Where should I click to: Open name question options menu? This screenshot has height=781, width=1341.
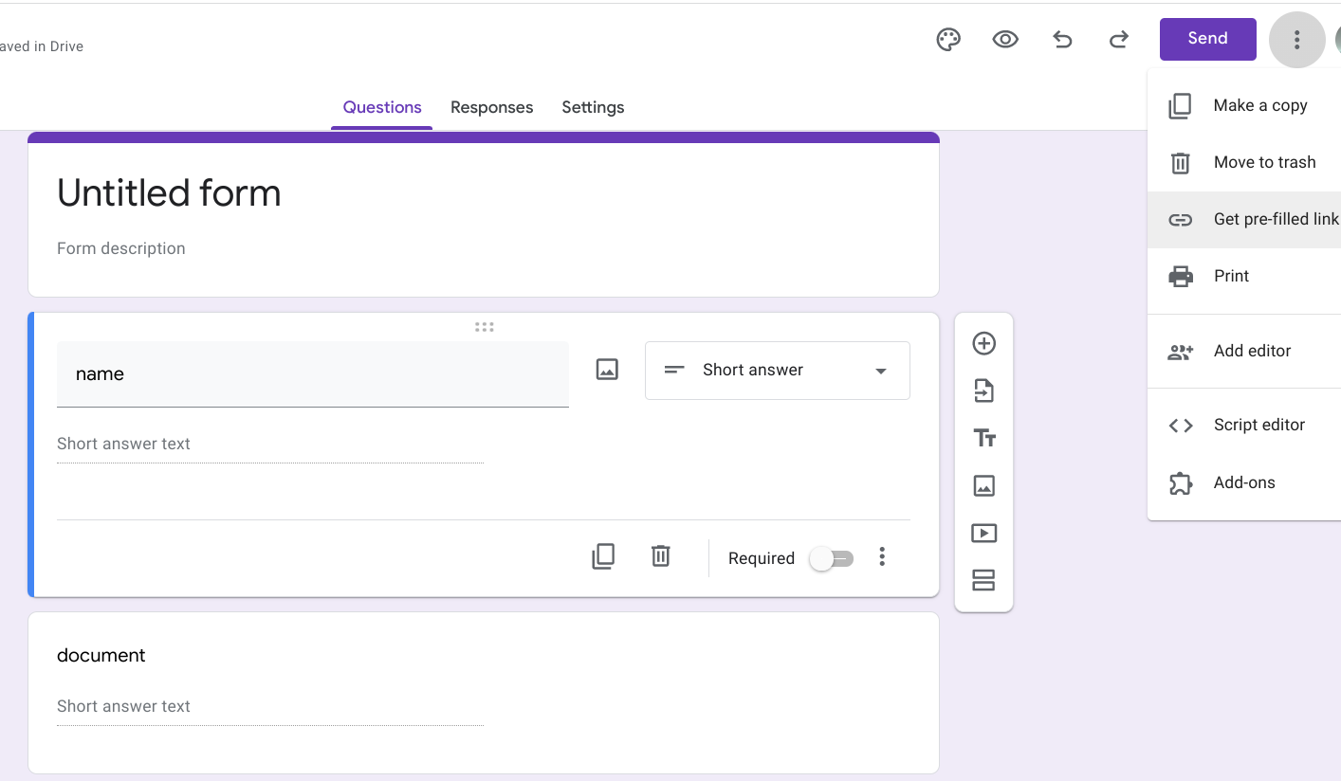882,557
